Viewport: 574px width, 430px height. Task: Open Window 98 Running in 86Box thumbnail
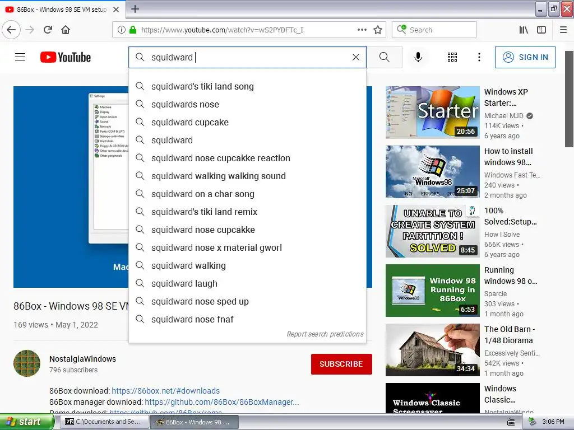[x=432, y=291]
